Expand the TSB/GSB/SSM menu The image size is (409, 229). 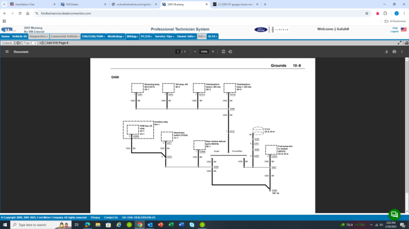pos(93,37)
